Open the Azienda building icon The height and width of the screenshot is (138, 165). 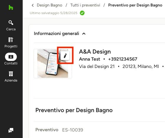pos(11,74)
